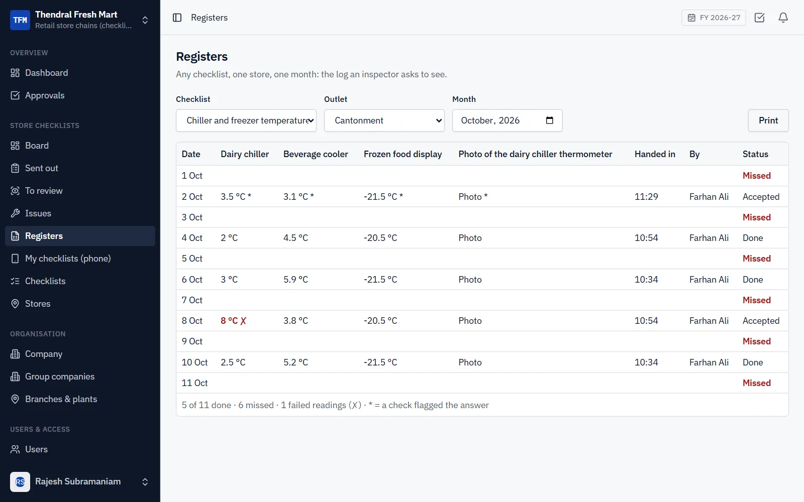This screenshot has height=502, width=804.
Task: Click the 5.9 °C beverage cooler reading
Action: 295,280
